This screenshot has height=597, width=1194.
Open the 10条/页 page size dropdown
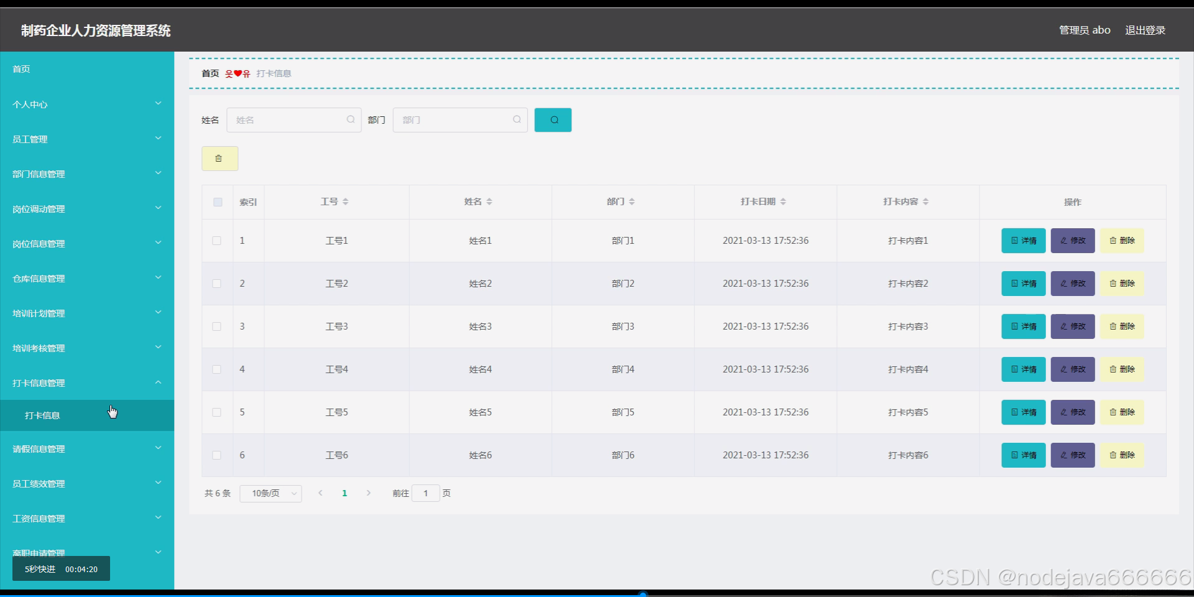click(x=271, y=493)
